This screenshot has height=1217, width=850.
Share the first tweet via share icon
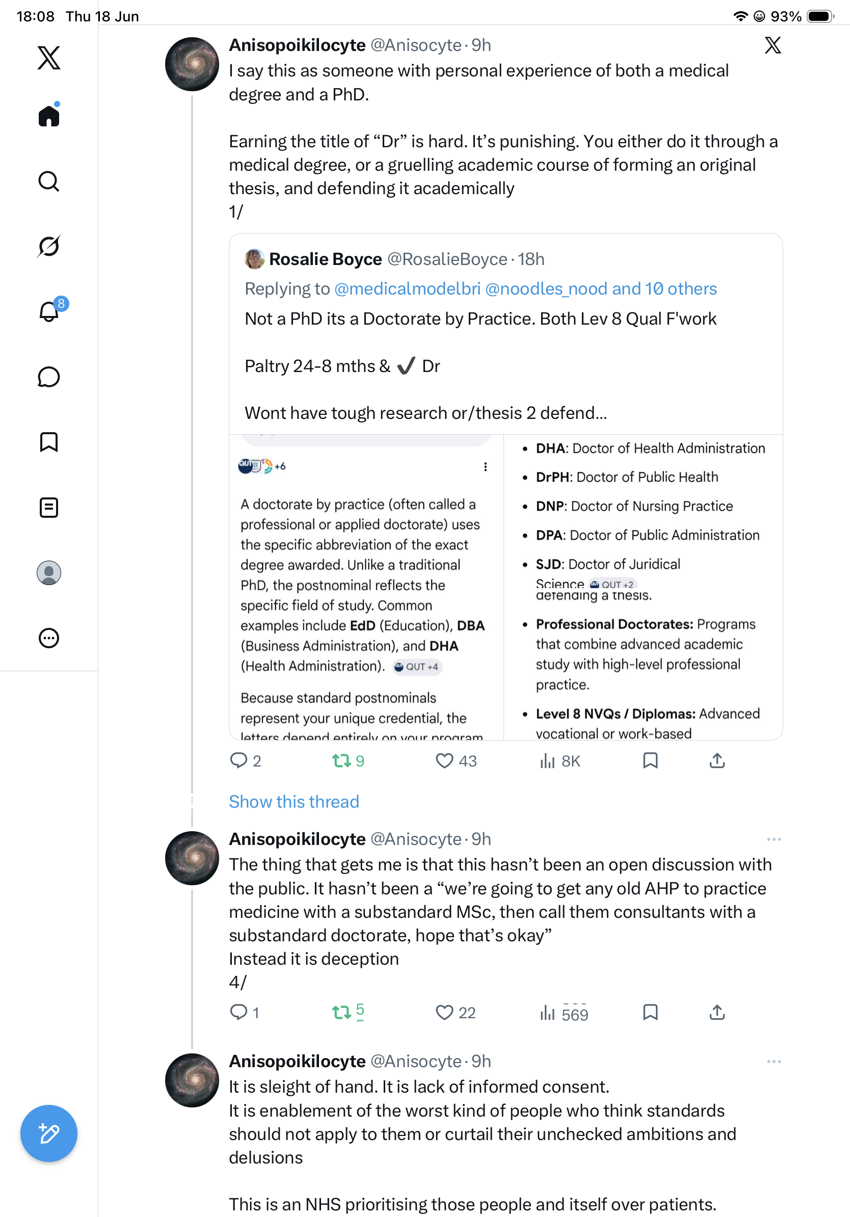click(717, 760)
